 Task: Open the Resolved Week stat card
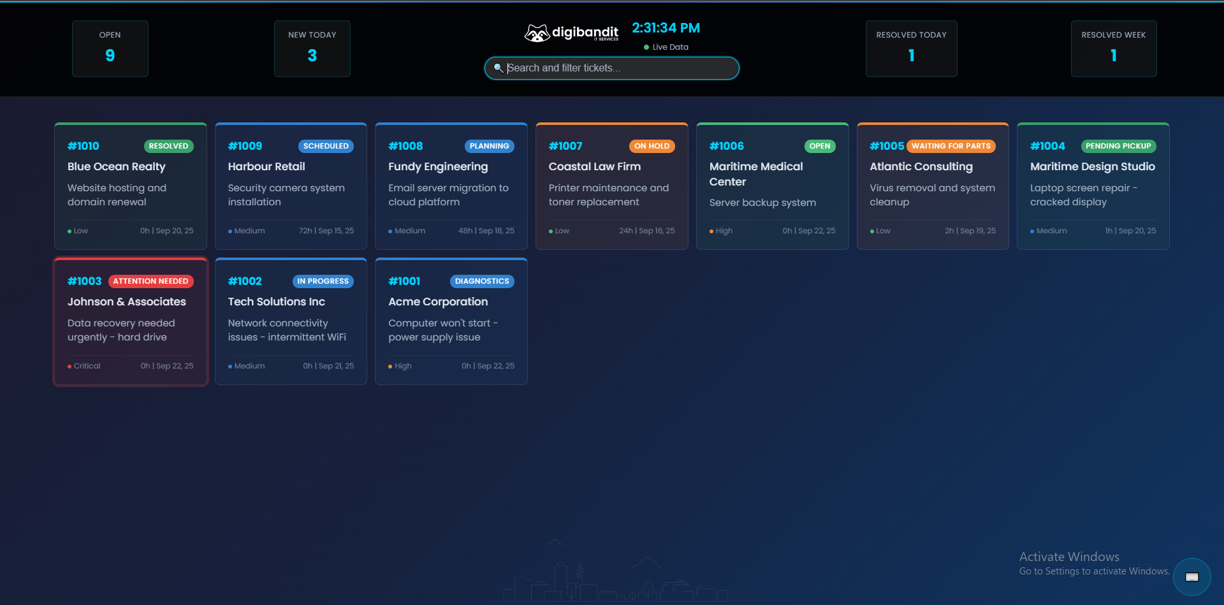tap(1113, 48)
